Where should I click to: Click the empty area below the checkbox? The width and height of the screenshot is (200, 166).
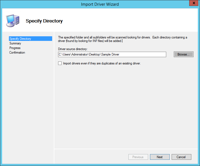[x=124, y=103]
